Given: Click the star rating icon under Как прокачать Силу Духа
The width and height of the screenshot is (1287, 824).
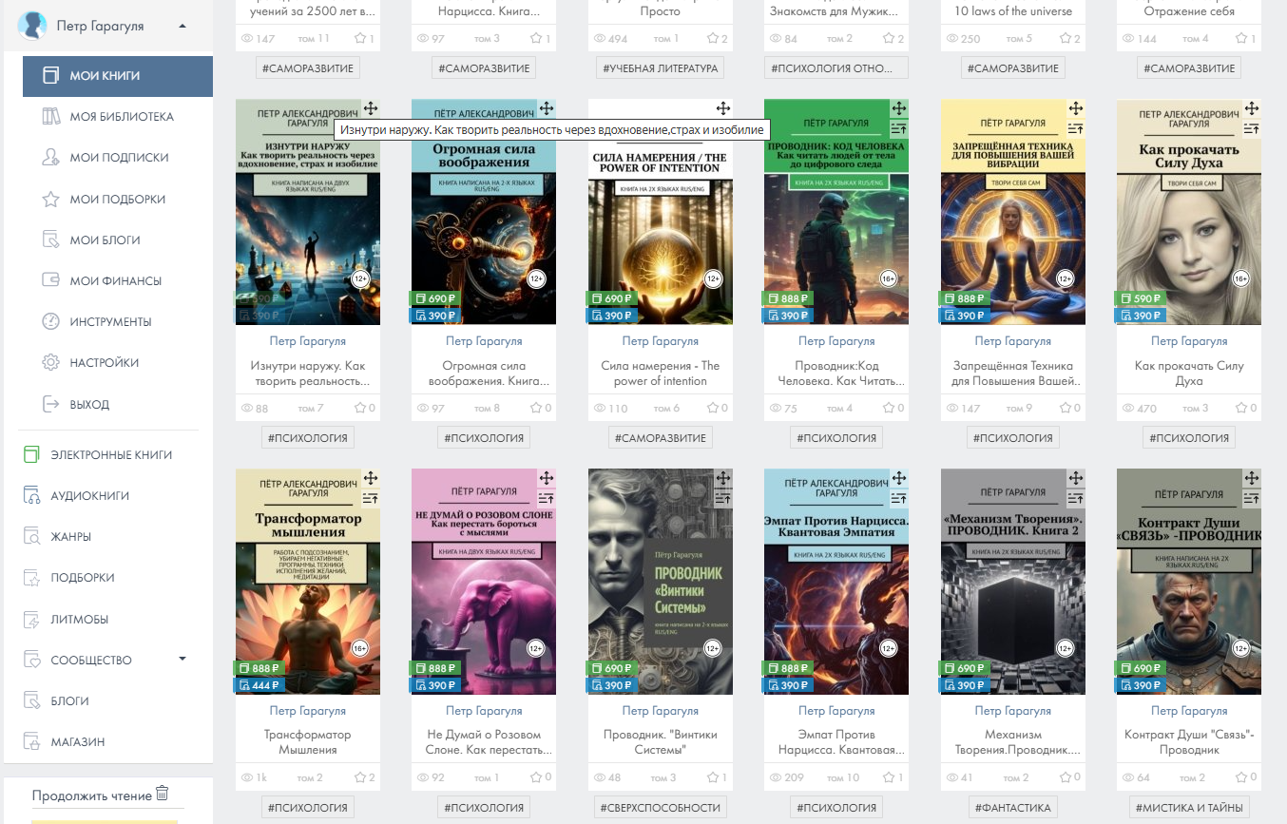Looking at the screenshot, I should click(x=1243, y=408).
